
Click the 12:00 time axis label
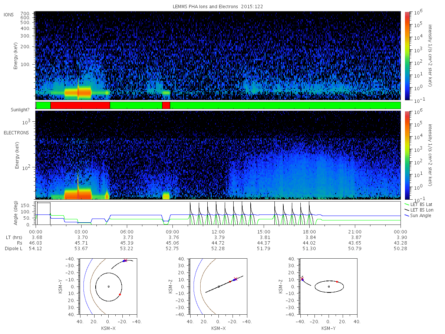[x=218, y=232]
